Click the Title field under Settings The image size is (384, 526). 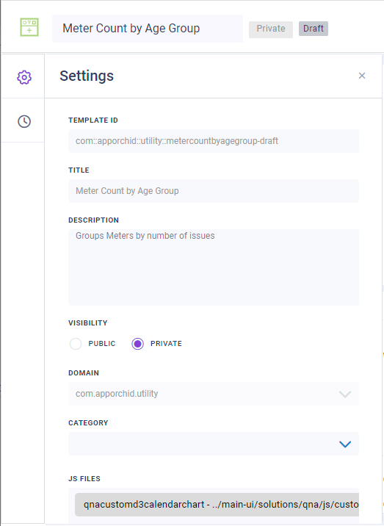click(214, 191)
